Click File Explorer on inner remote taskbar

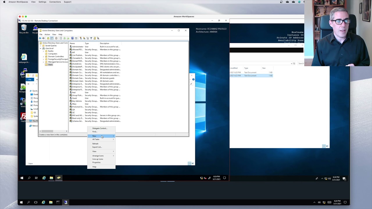pyautogui.click(x=51, y=178)
